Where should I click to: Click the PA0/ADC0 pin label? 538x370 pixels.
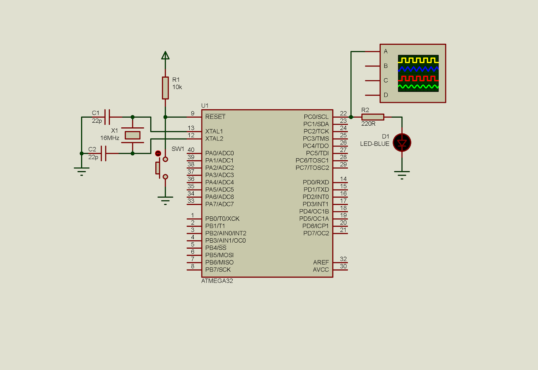tap(220, 153)
